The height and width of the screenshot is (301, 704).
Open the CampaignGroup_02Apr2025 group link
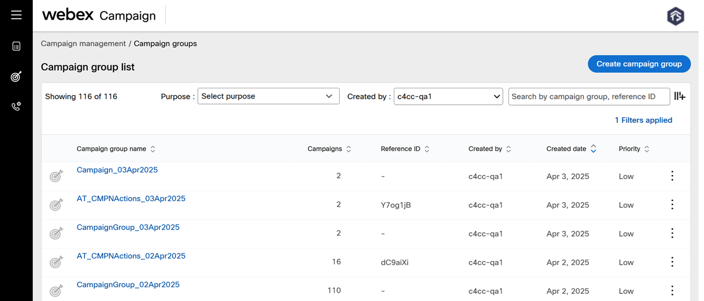[x=128, y=285]
